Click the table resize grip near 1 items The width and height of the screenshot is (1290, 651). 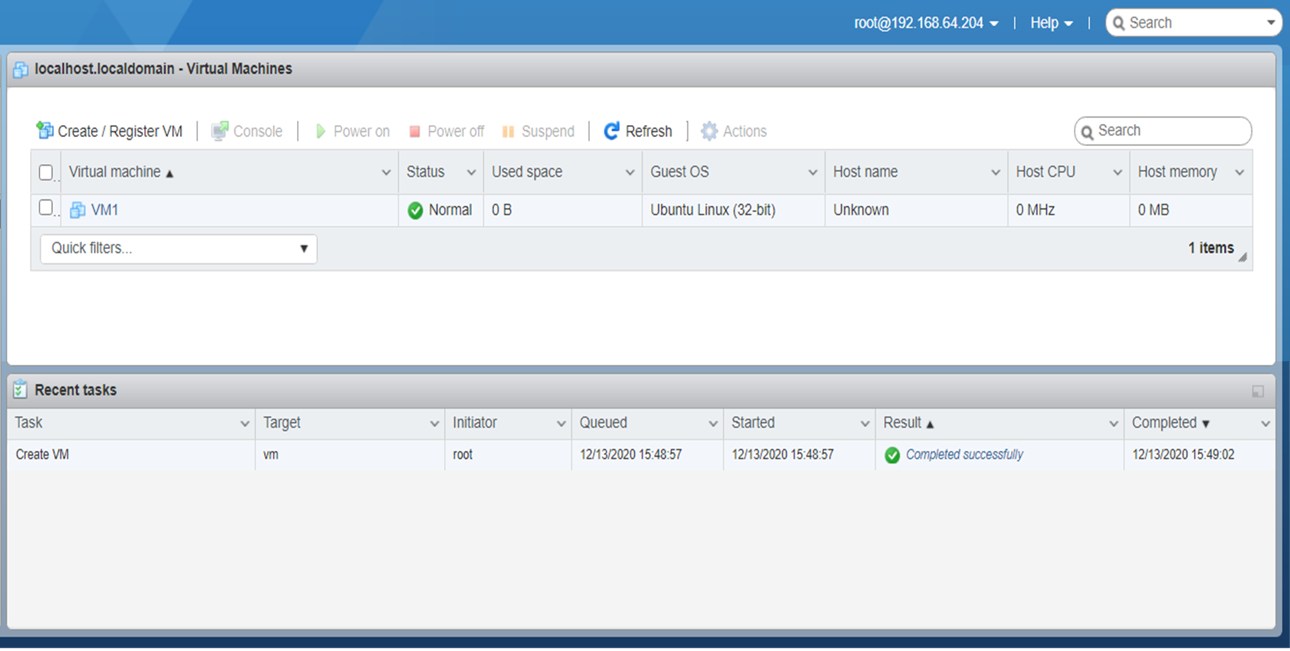(1242, 257)
